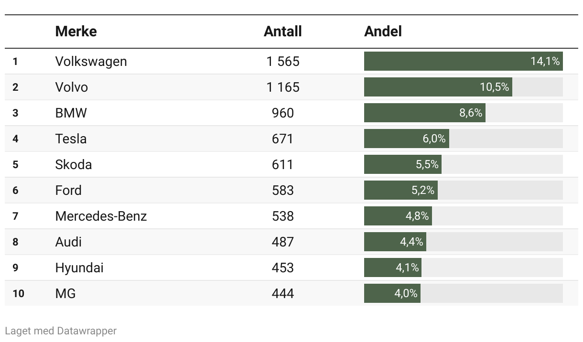583x342 pixels.
Task: Select the 671 count for Tesla
Action: 282,139
